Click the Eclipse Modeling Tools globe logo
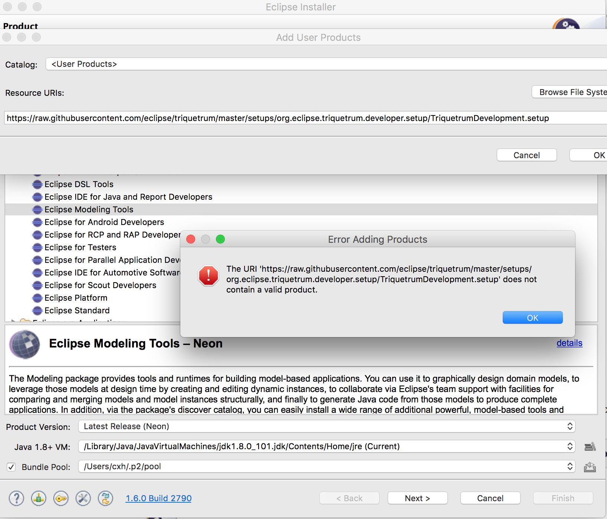 pyautogui.click(x=24, y=345)
